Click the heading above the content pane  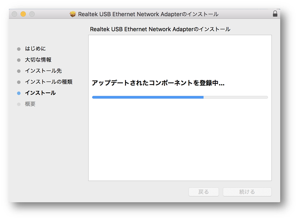(160, 29)
